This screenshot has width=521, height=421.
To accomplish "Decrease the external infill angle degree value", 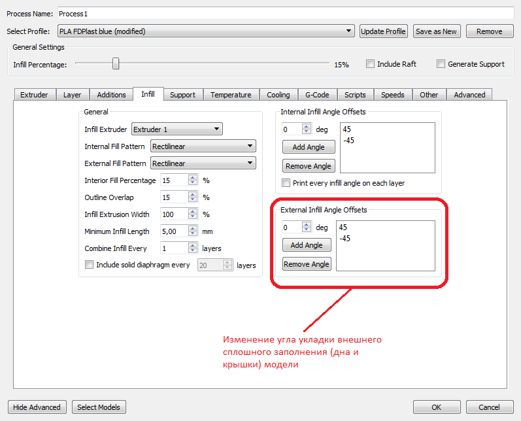I will pyautogui.click(x=307, y=230).
